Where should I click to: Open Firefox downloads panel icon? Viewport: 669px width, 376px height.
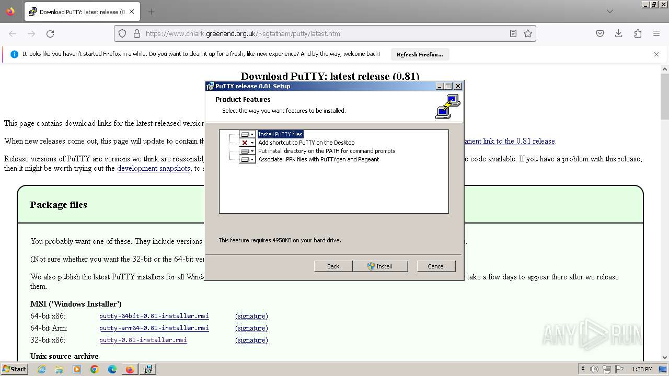click(619, 33)
